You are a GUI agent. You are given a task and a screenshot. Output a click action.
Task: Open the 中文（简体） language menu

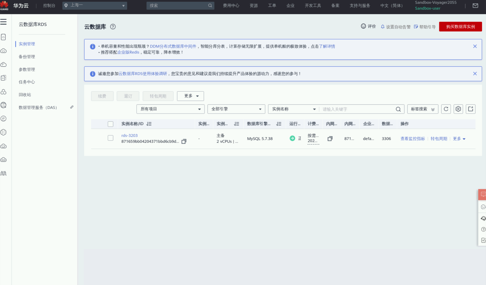tap(391, 6)
